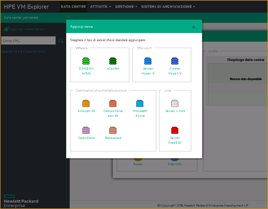Screen dimensions: 268x209
Task: Select the Compatibile con S3 icon
Action: coord(113,103)
